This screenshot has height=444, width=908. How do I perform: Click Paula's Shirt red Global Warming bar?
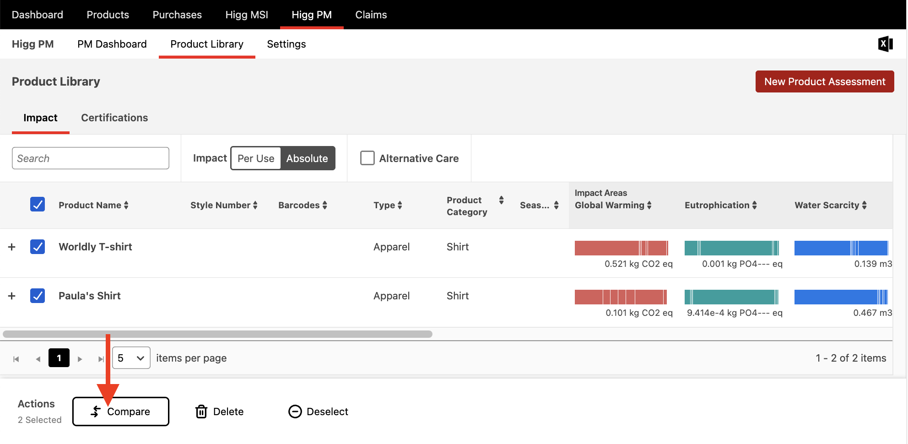coord(621,297)
